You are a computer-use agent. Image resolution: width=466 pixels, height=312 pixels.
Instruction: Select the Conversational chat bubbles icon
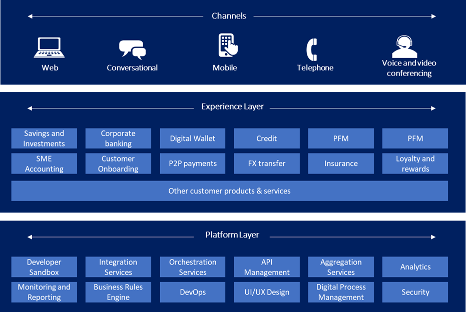(132, 50)
